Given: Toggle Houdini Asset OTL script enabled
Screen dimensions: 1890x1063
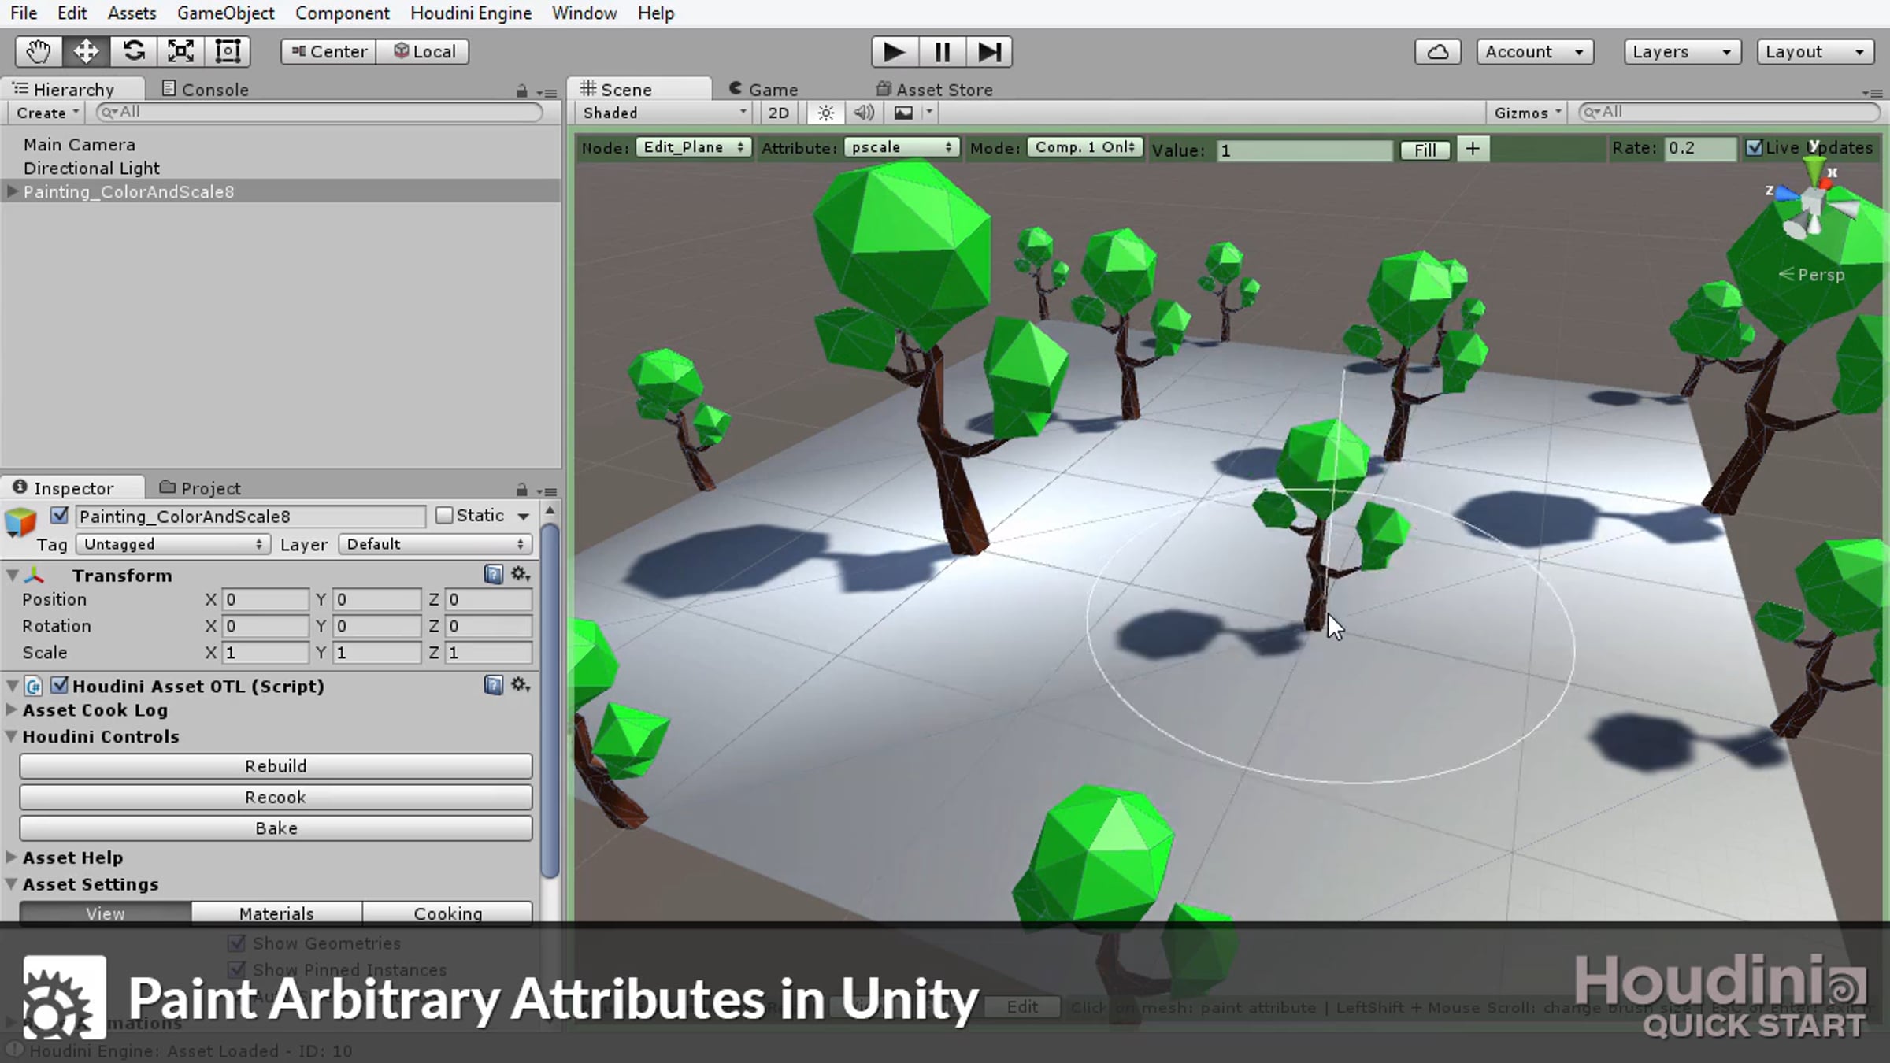Looking at the screenshot, I should [x=59, y=685].
